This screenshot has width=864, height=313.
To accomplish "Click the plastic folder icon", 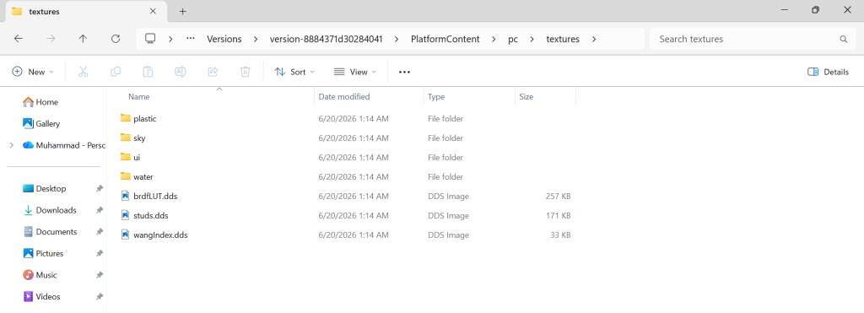I will (125, 118).
